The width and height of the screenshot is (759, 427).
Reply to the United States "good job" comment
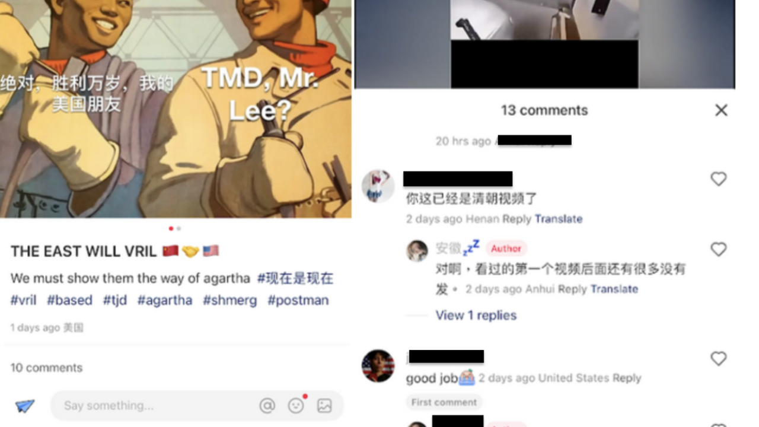[x=627, y=378]
